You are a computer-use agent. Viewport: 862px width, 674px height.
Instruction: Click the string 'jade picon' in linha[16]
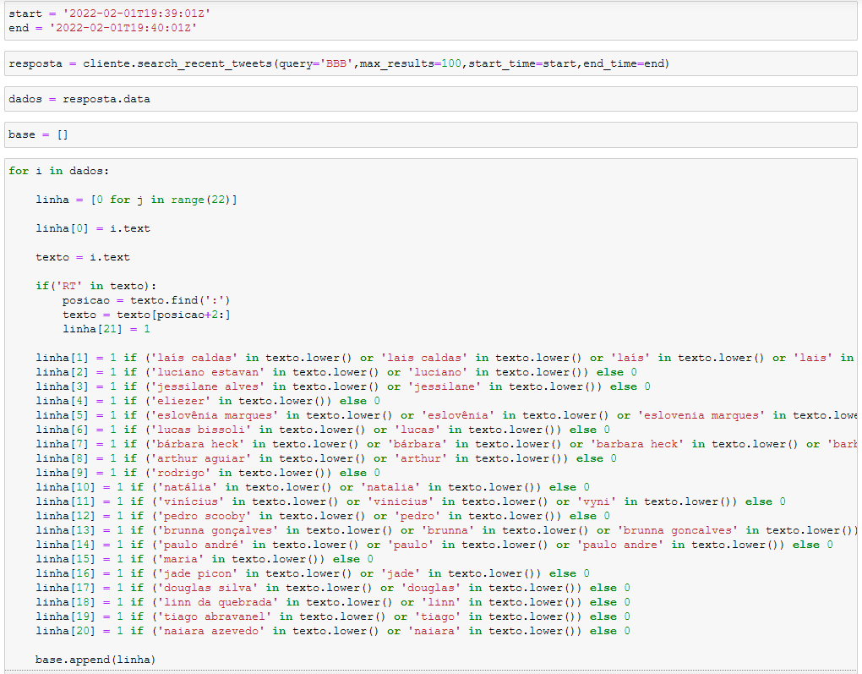coord(198,573)
